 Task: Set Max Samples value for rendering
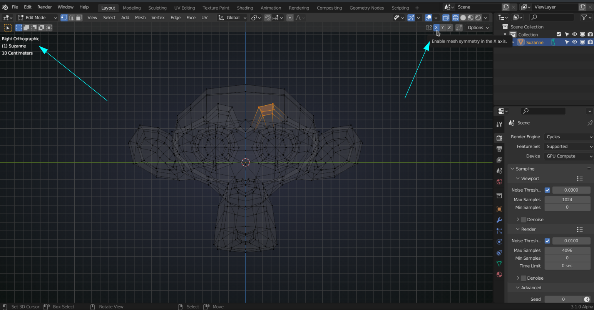pos(567,250)
